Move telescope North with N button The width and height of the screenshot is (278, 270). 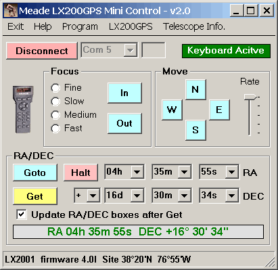[x=195, y=89]
